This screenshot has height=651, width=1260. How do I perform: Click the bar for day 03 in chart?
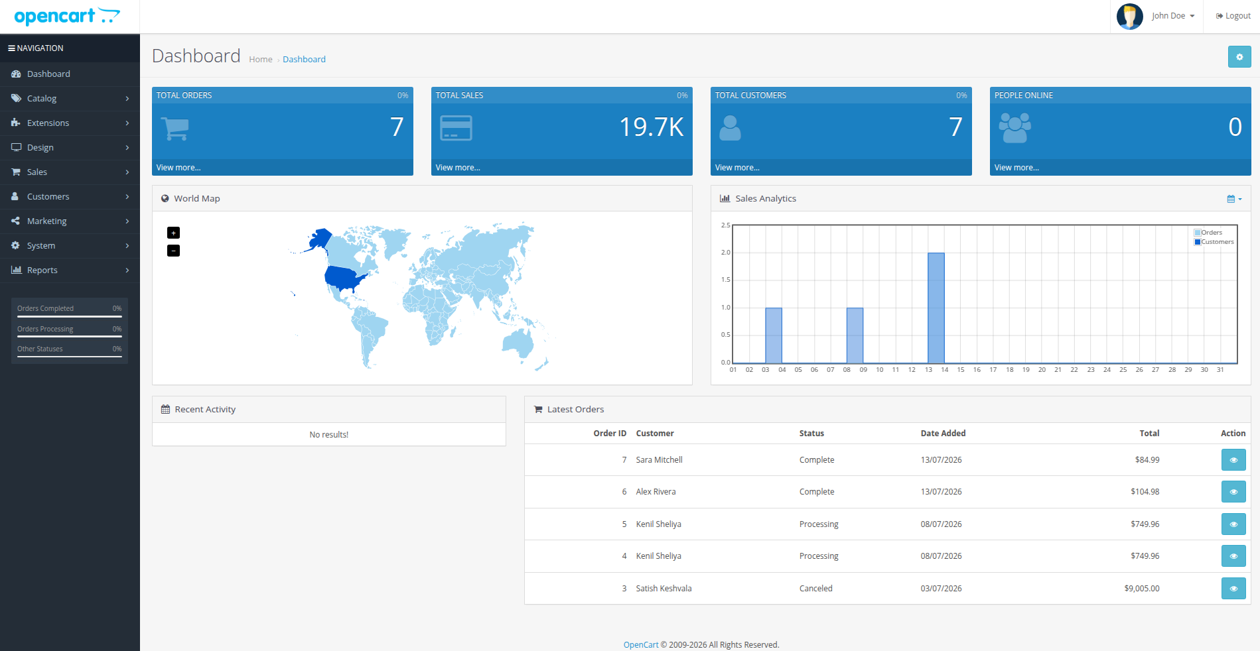pyautogui.click(x=774, y=335)
